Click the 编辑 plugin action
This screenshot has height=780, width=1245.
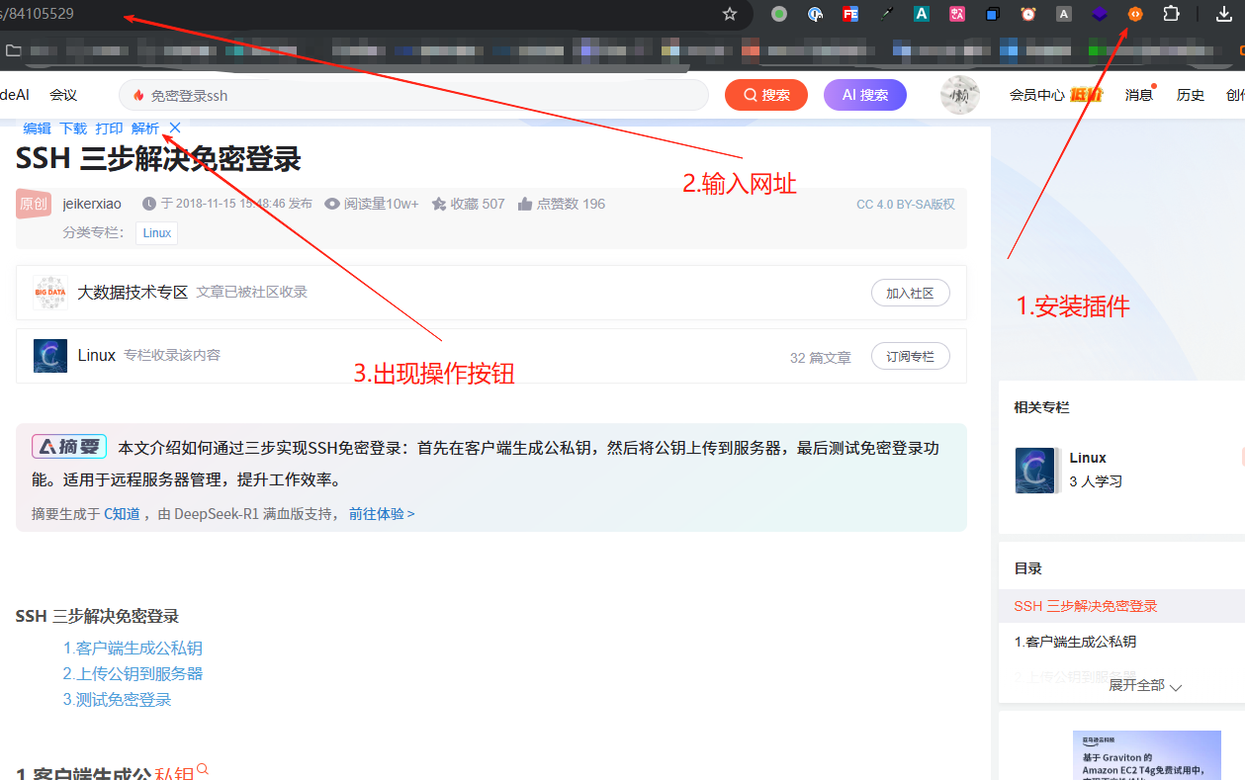pos(37,129)
